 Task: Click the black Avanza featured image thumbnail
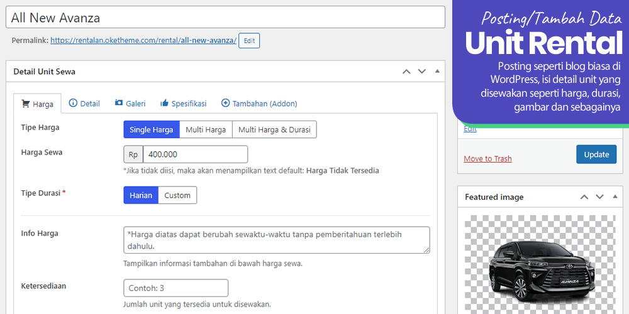pyautogui.click(x=540, y=264)
